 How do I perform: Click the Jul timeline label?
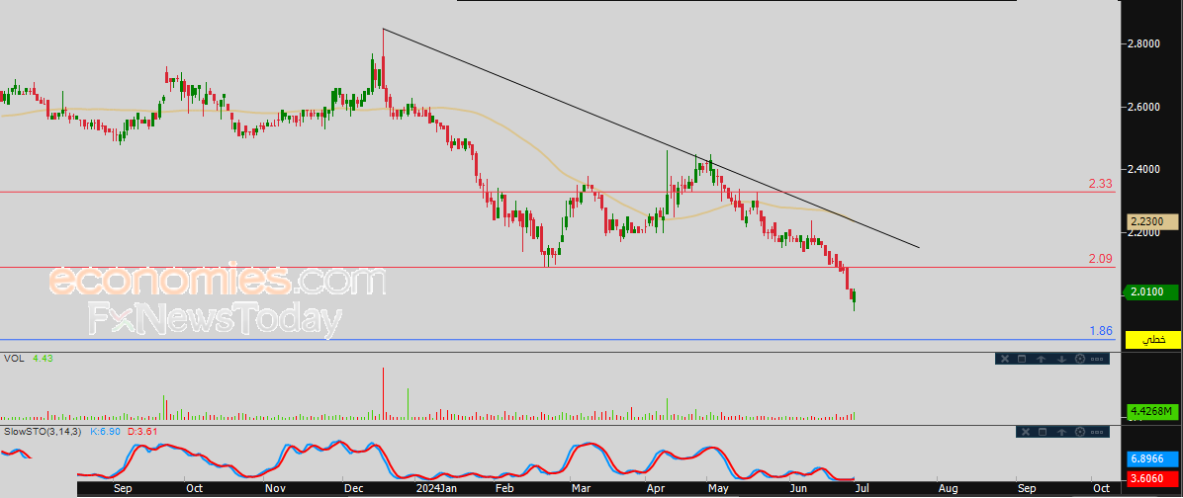(863, 488)
